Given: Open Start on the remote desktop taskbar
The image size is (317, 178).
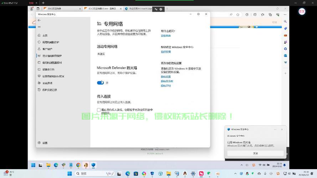Looking at the screenshot, I should point(34,165).
